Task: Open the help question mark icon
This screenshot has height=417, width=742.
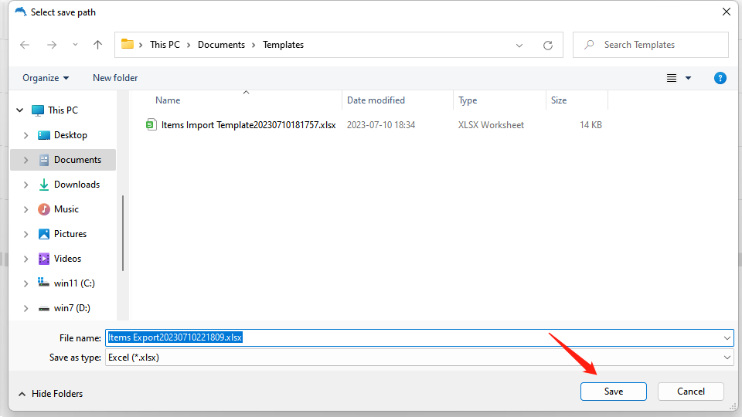Action: [720, 78]
